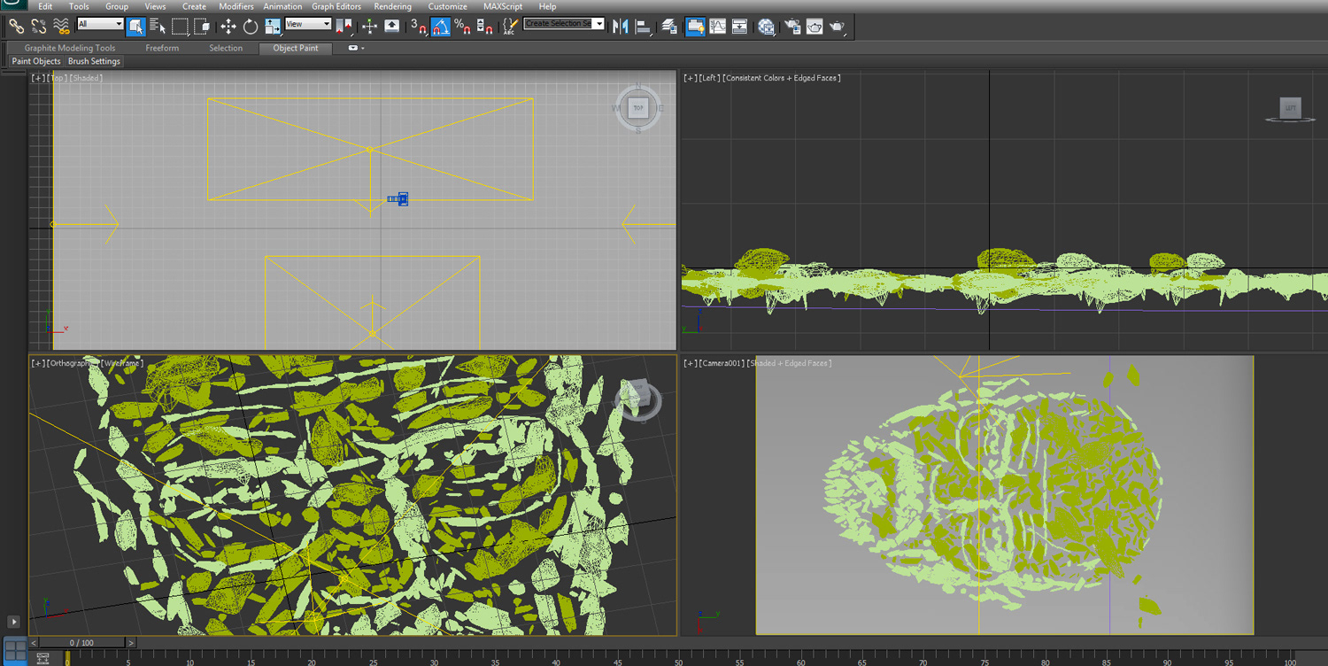Open the Curve Editor
The width and height of the screenshot is (1328, 666).
click(x=718, y=27)
